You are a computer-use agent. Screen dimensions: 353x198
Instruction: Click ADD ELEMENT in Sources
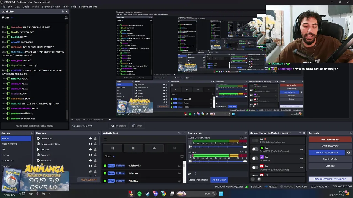tap(89, 180)
